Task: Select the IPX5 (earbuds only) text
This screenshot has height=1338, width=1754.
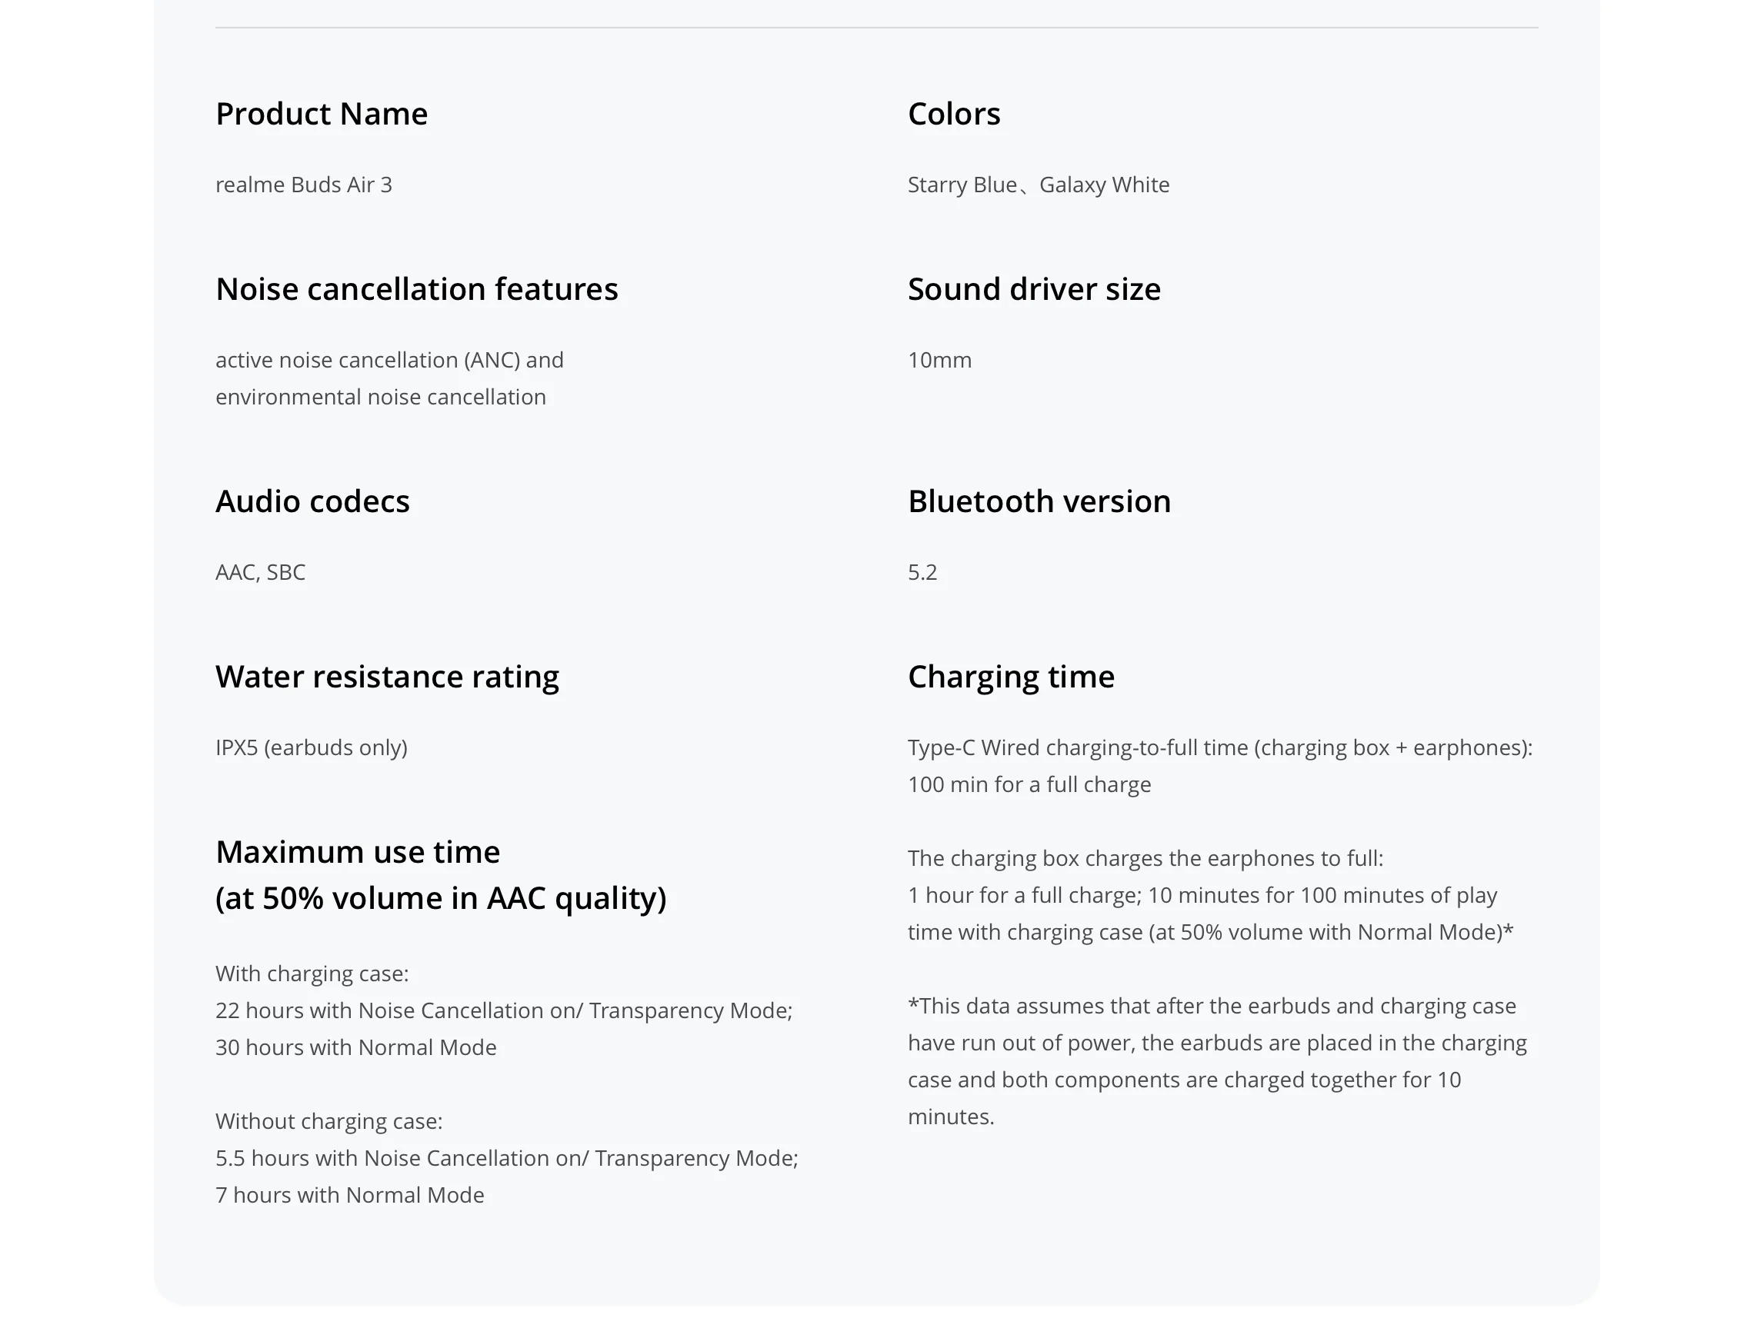Action: [312, 748]
